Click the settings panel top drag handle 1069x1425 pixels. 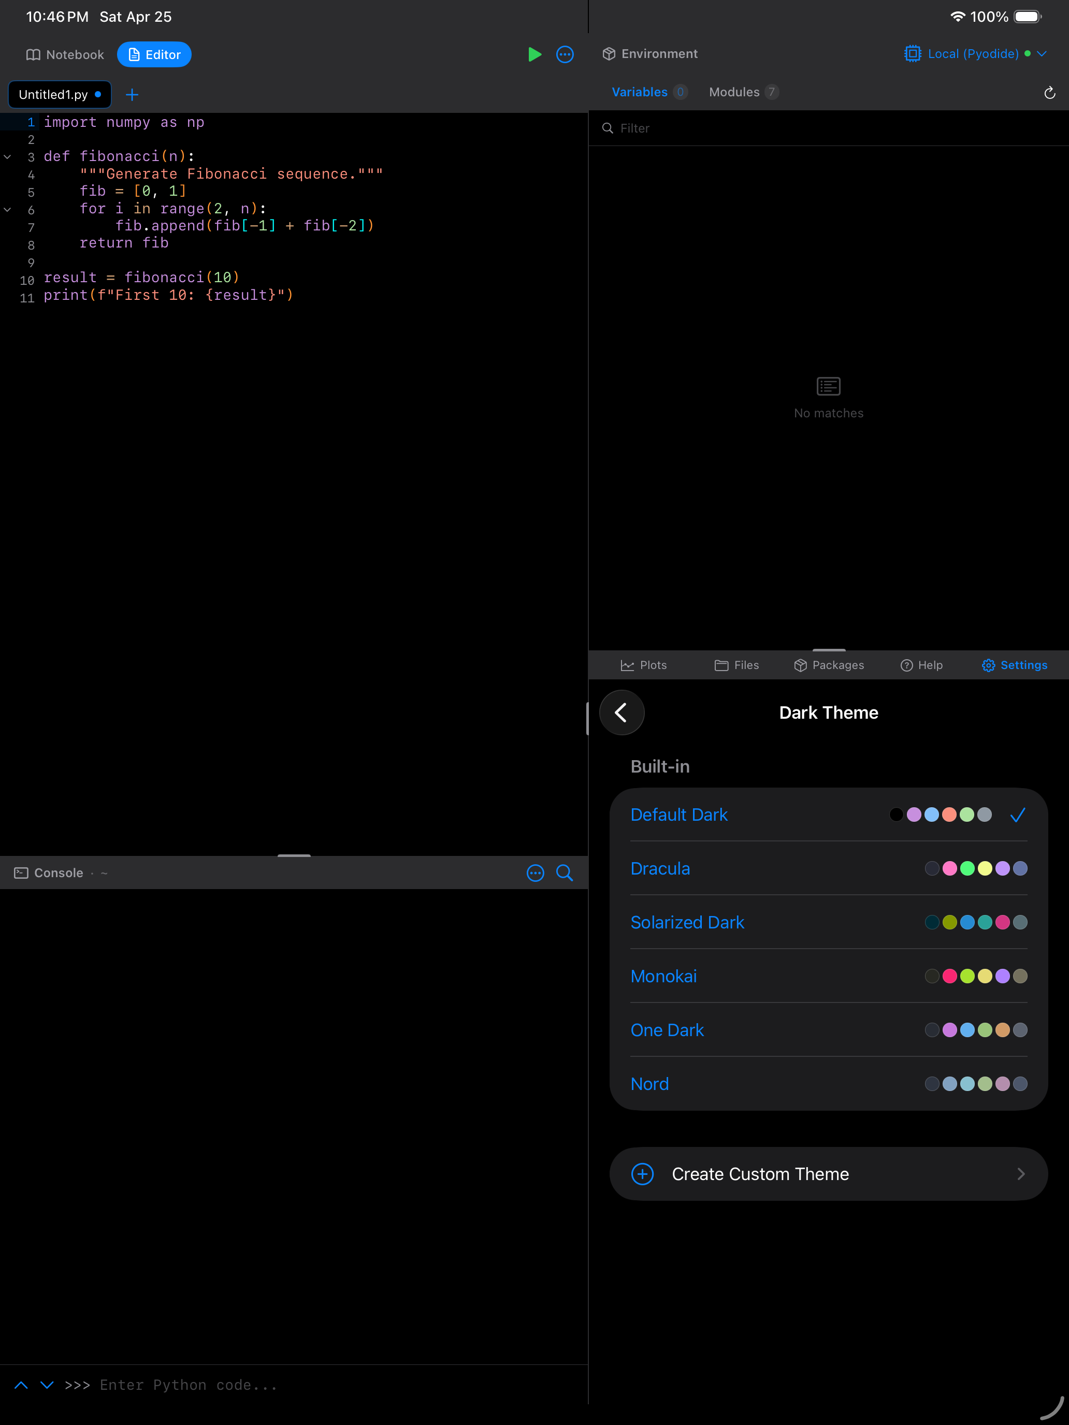829,650
